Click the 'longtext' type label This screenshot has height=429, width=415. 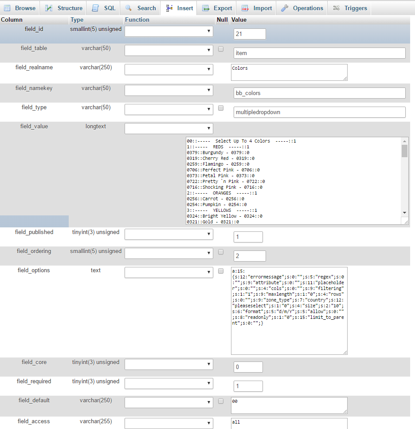click(x=96, y=127)
